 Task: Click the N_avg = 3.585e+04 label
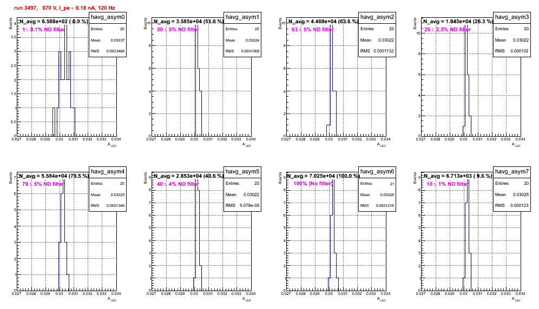(x=188, y=22)
